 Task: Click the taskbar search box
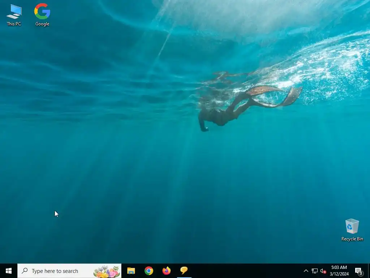pos(69,271)
